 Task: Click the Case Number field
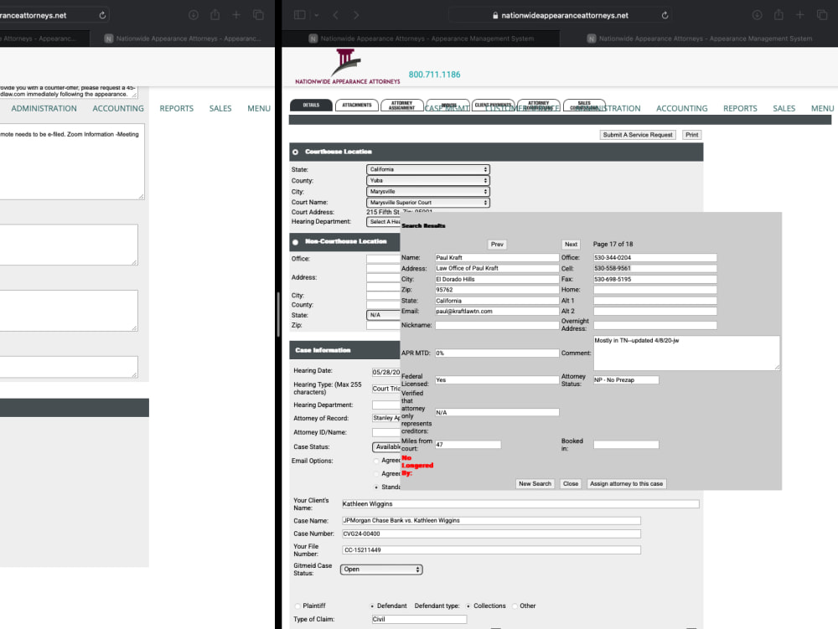tap(491, 534)
